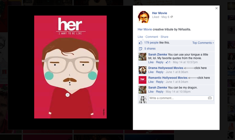Click the 1-like thumbs-up count icon

coord(168,62)
